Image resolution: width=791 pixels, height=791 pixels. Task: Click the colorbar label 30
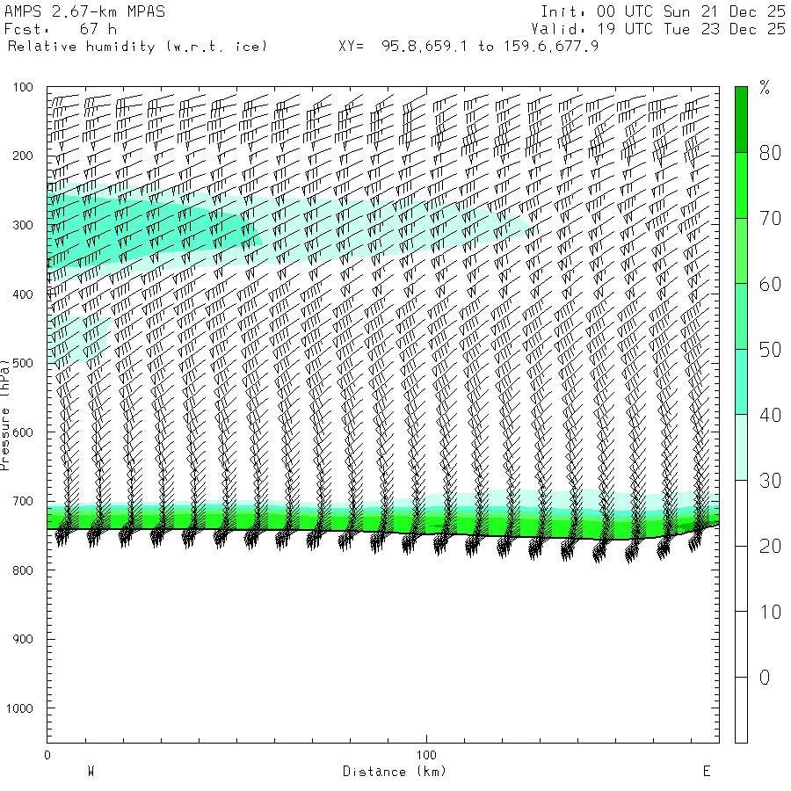tap(770, 481)
